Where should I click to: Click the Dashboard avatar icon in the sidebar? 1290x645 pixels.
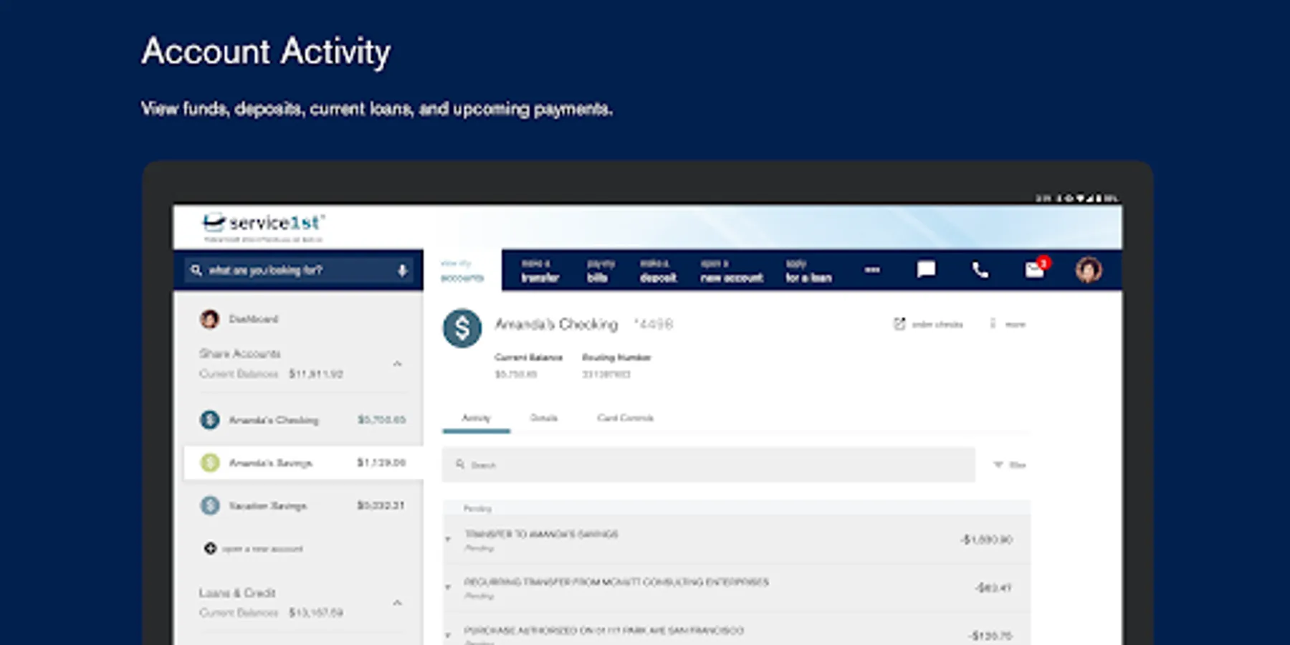209,319
